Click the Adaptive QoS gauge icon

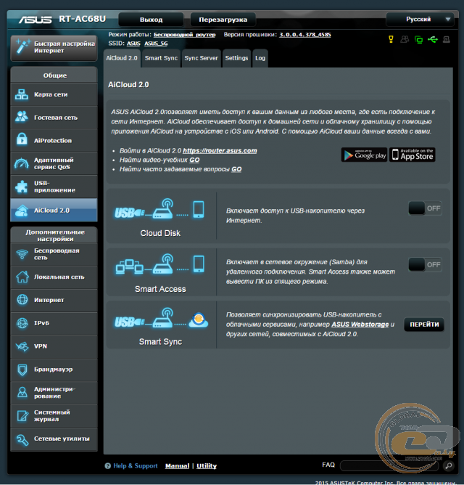tap(21, 163)
